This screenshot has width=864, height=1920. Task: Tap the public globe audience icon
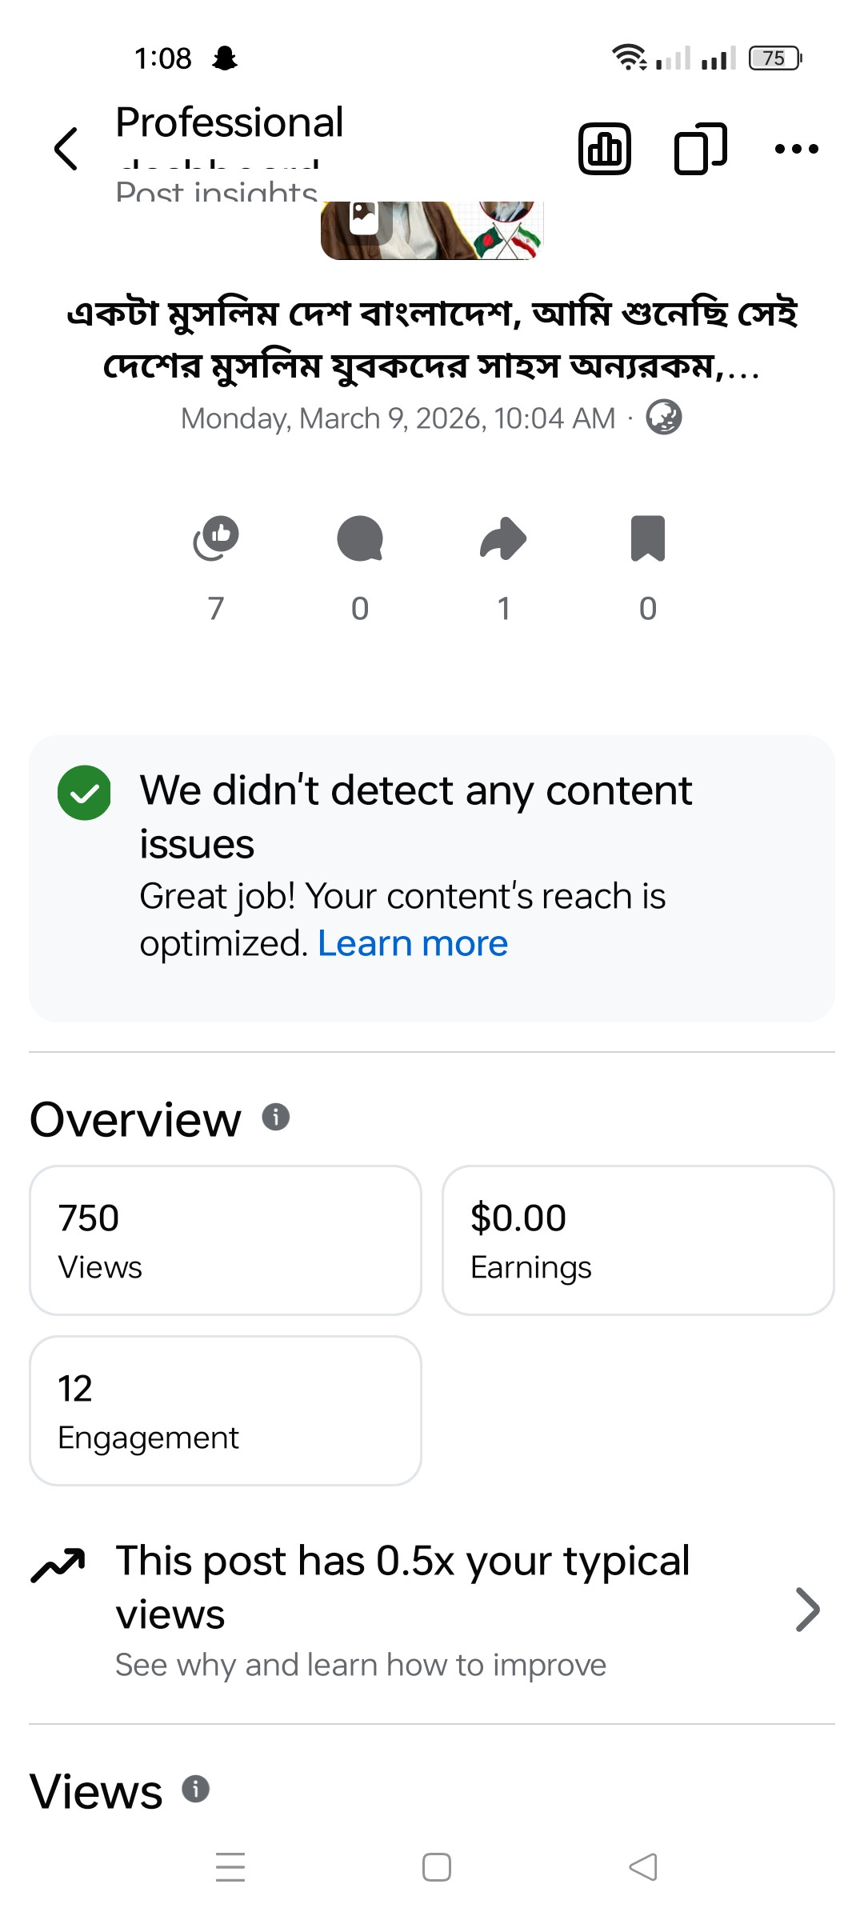(x=664, y=418)
